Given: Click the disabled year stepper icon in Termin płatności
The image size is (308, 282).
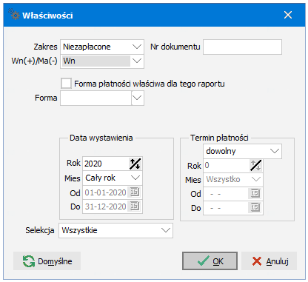Looking at the screenshot, I should click(x=255, y=165).
